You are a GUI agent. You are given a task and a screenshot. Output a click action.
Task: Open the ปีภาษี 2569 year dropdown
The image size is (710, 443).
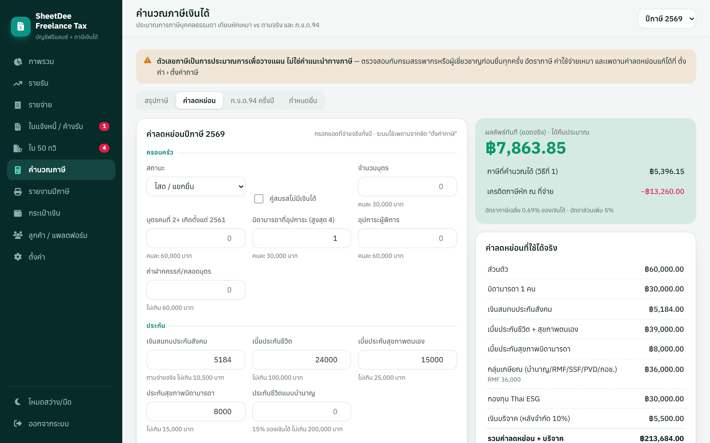[x=667, y=19]
